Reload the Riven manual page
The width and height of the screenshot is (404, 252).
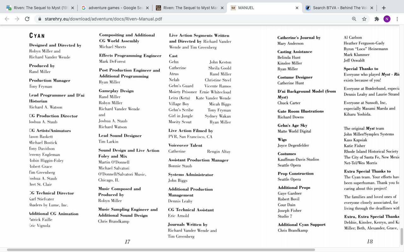(x=27, y=19)
